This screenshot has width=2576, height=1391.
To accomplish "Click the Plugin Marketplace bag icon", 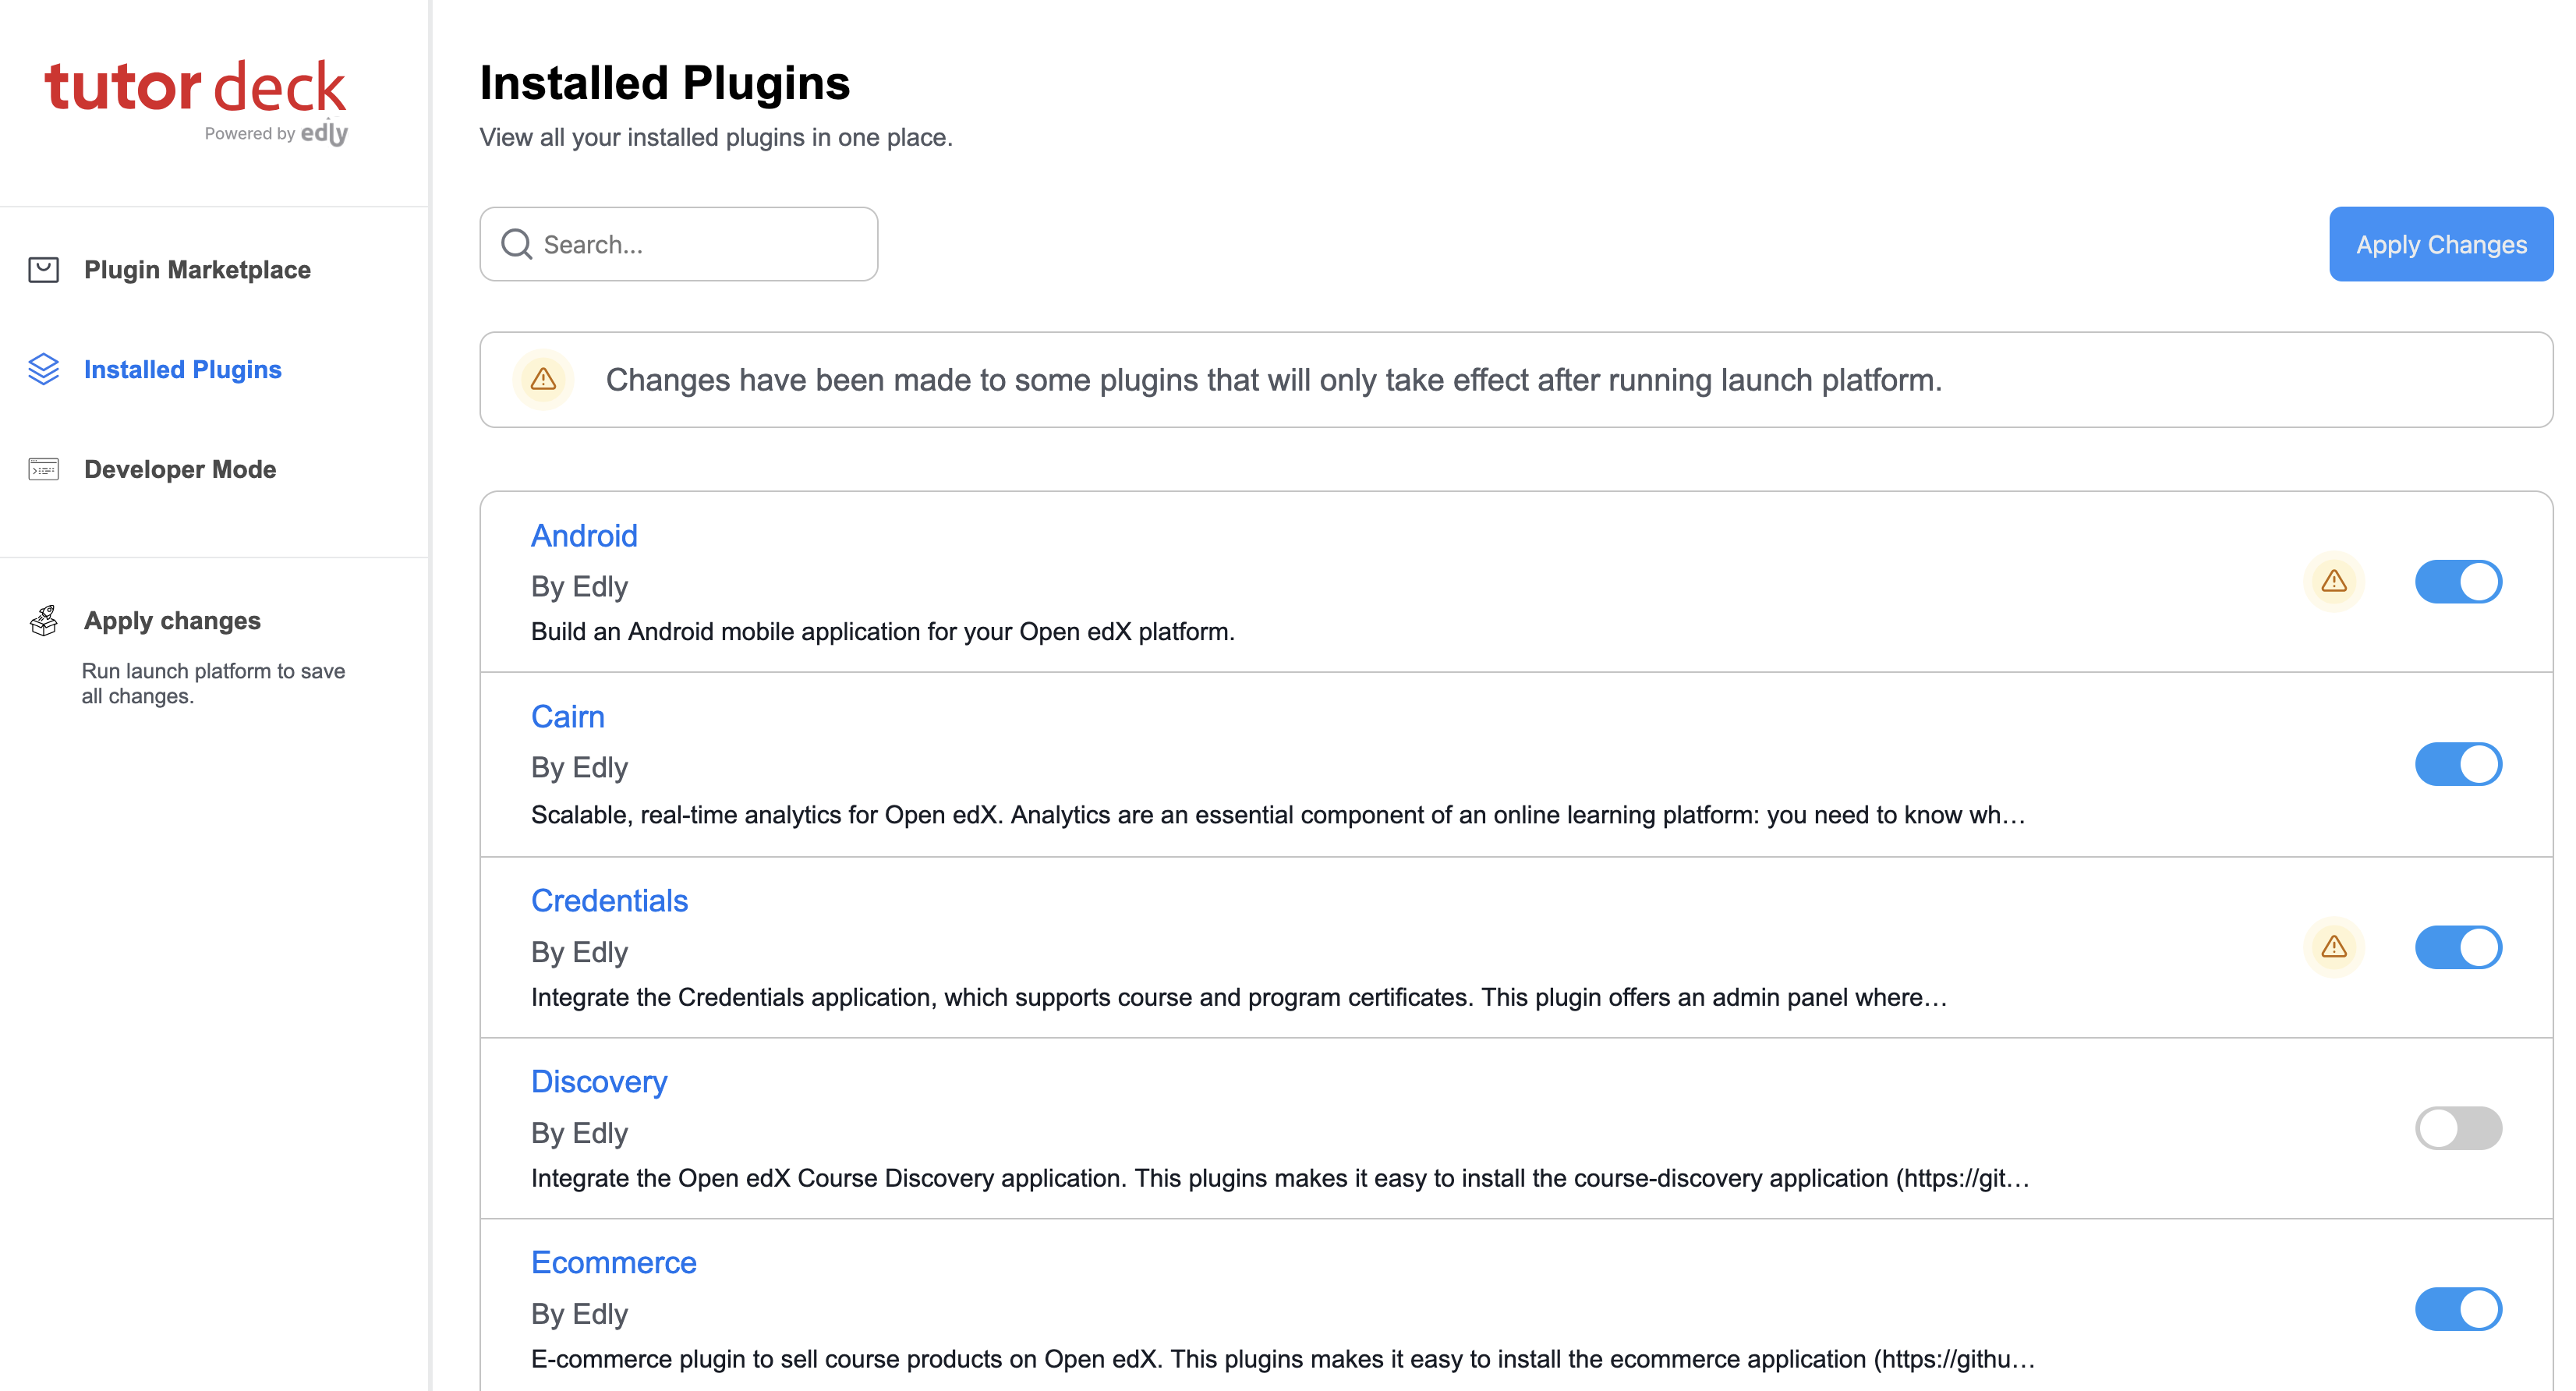I will (x=44, y=270).
